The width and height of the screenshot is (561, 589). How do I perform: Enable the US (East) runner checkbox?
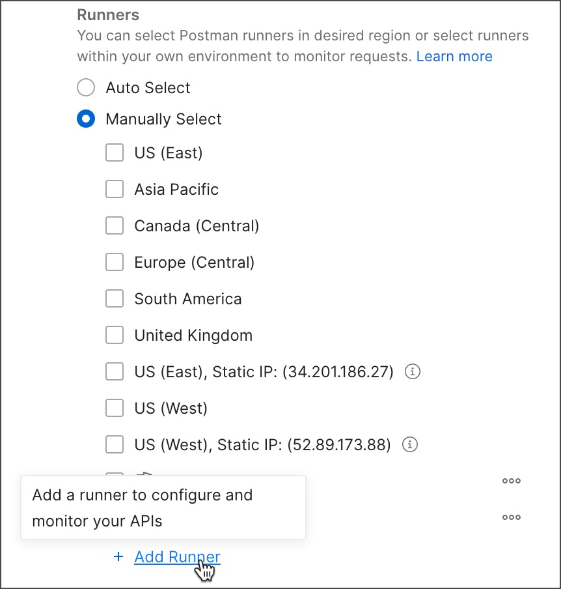114,152
